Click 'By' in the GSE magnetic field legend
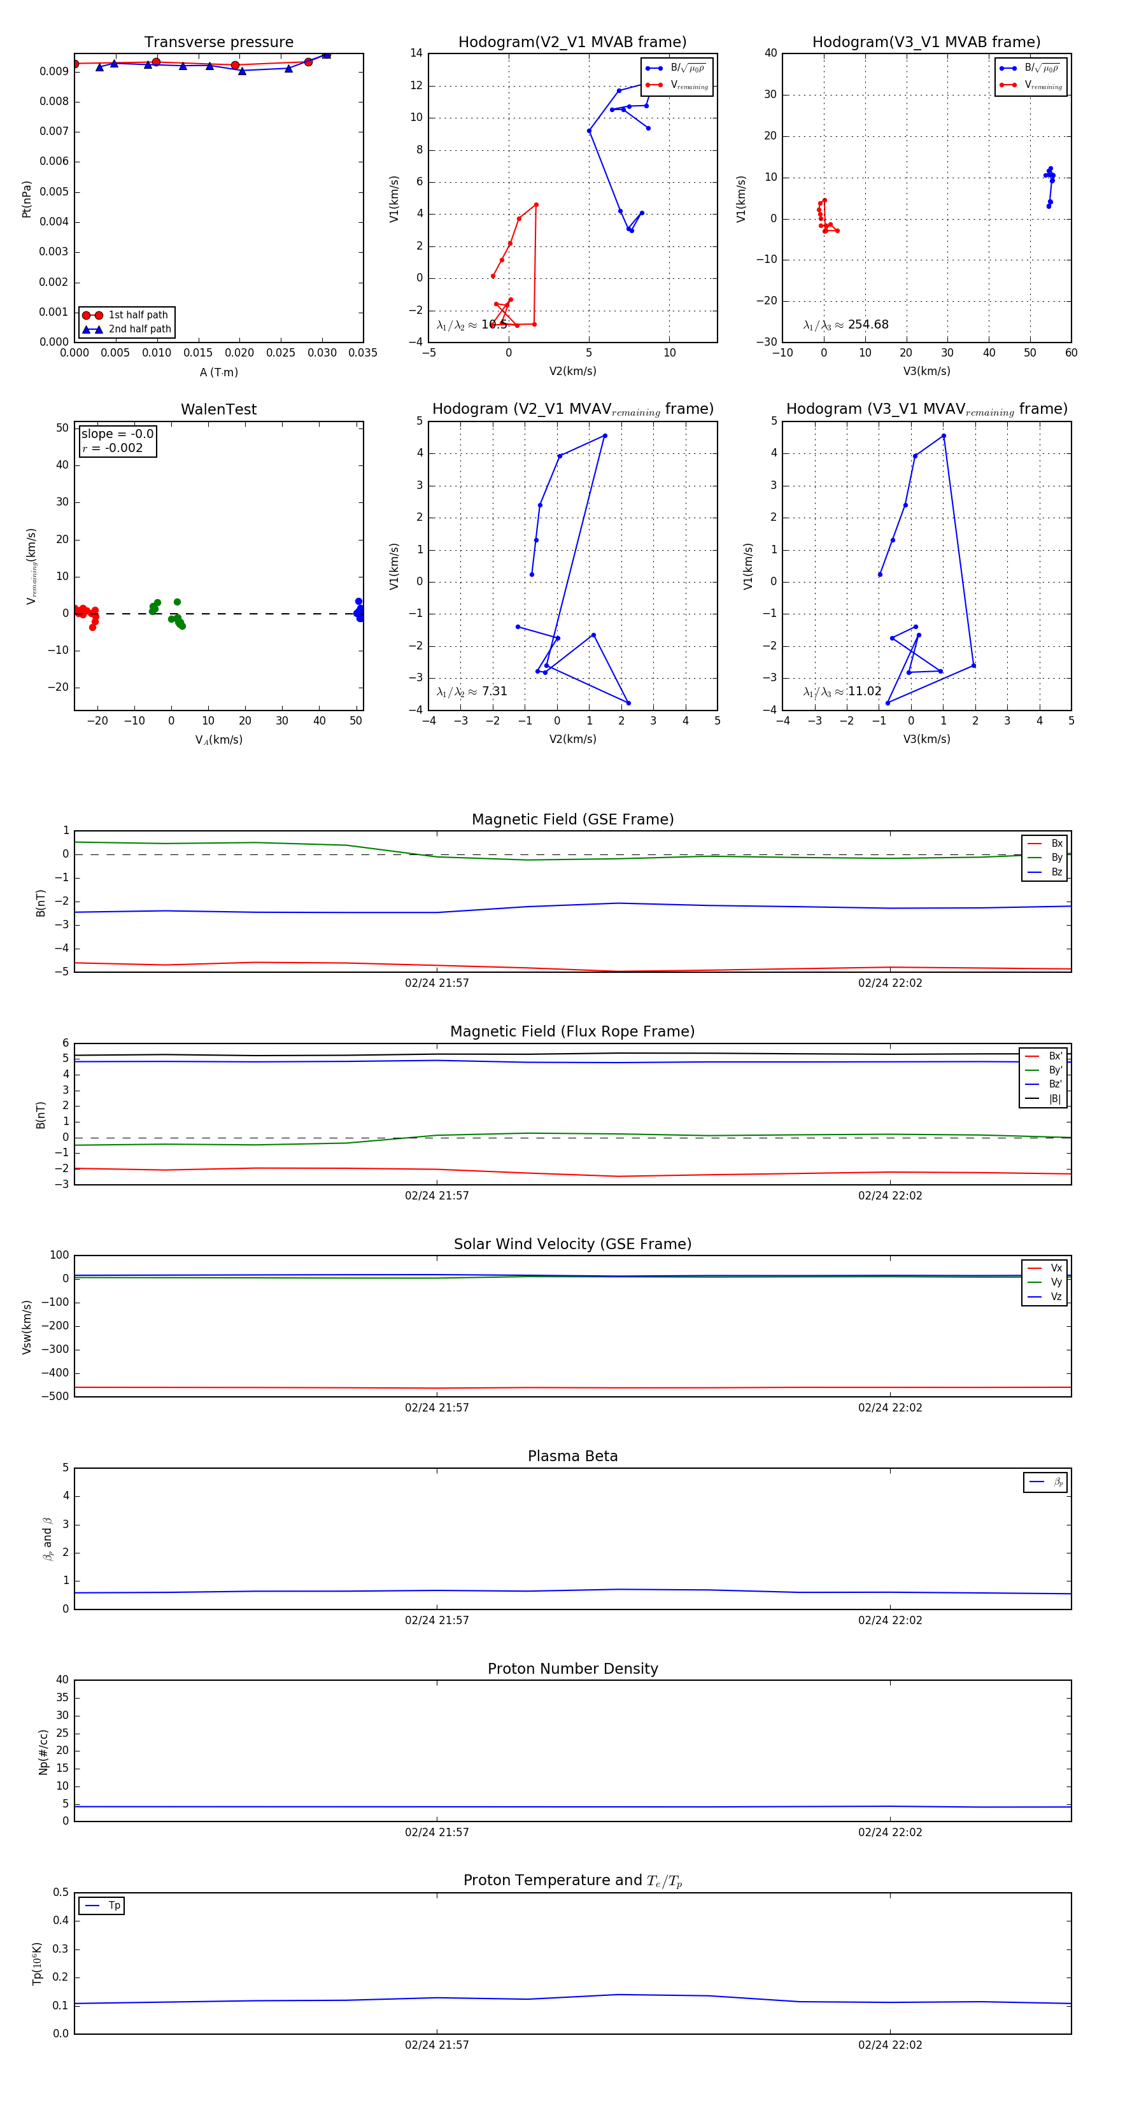This screenshot has width=1146, height=2101. pyautogui.click(x=1045, y=857)
